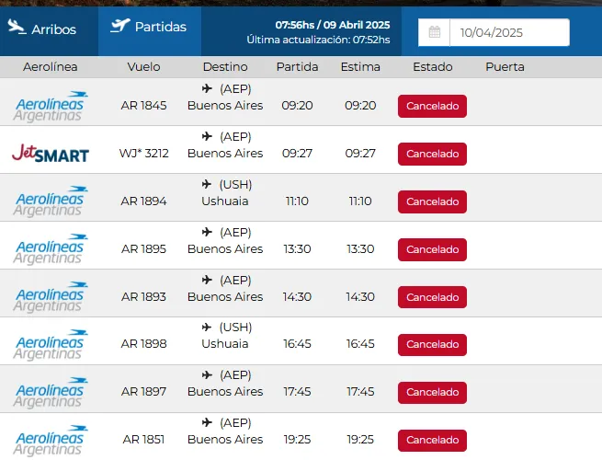Switch to the Arribos tab
This screenshot has width=602, height=460.
point(43,29)
